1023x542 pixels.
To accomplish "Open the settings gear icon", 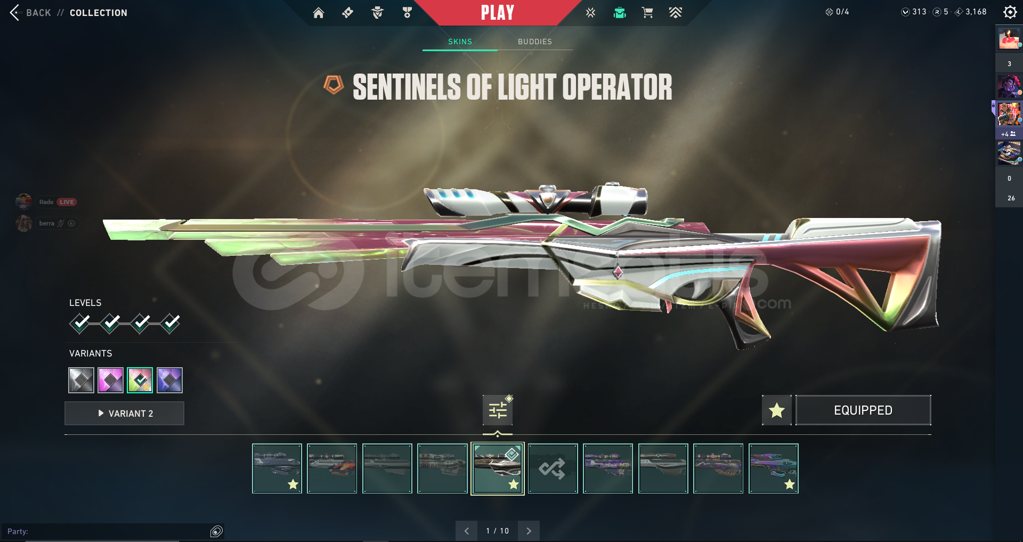I will click(x=1010, y=12).
